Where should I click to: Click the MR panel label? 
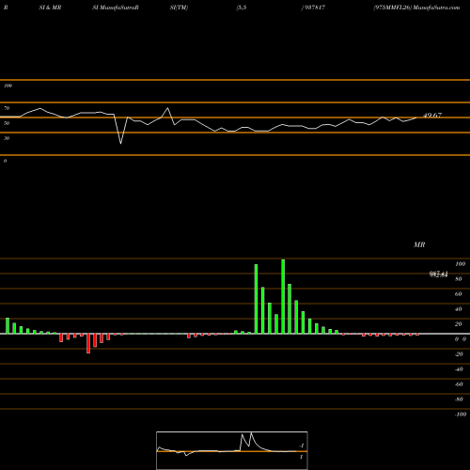click(x=419, y=244)
